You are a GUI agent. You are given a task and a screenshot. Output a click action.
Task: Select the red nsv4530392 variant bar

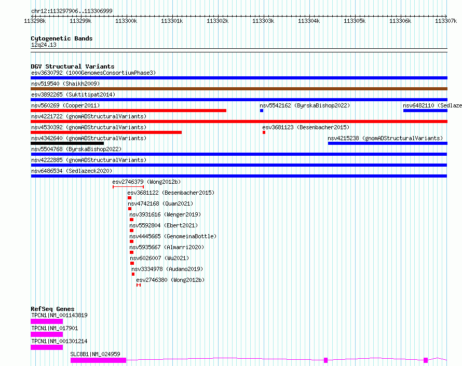106,132
